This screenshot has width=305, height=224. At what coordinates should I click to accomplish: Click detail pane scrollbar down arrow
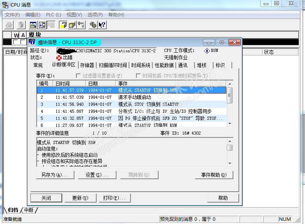pos(230,164)
